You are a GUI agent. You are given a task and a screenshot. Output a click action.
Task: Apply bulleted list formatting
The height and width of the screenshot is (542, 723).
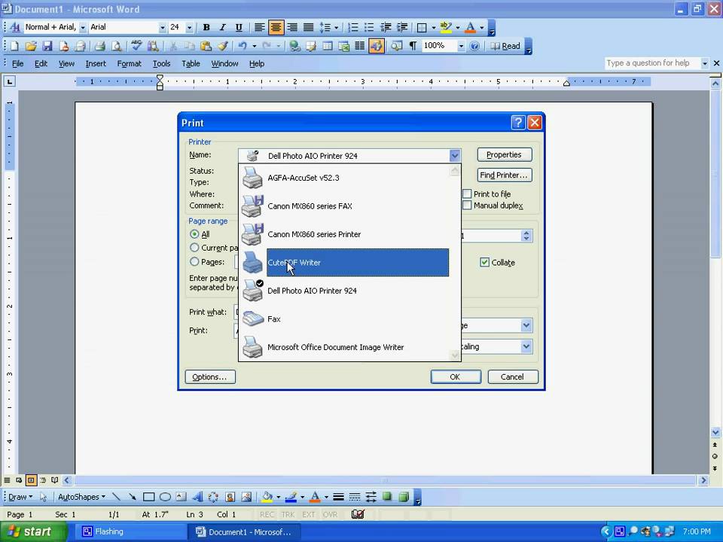click(x=369, y=28)
